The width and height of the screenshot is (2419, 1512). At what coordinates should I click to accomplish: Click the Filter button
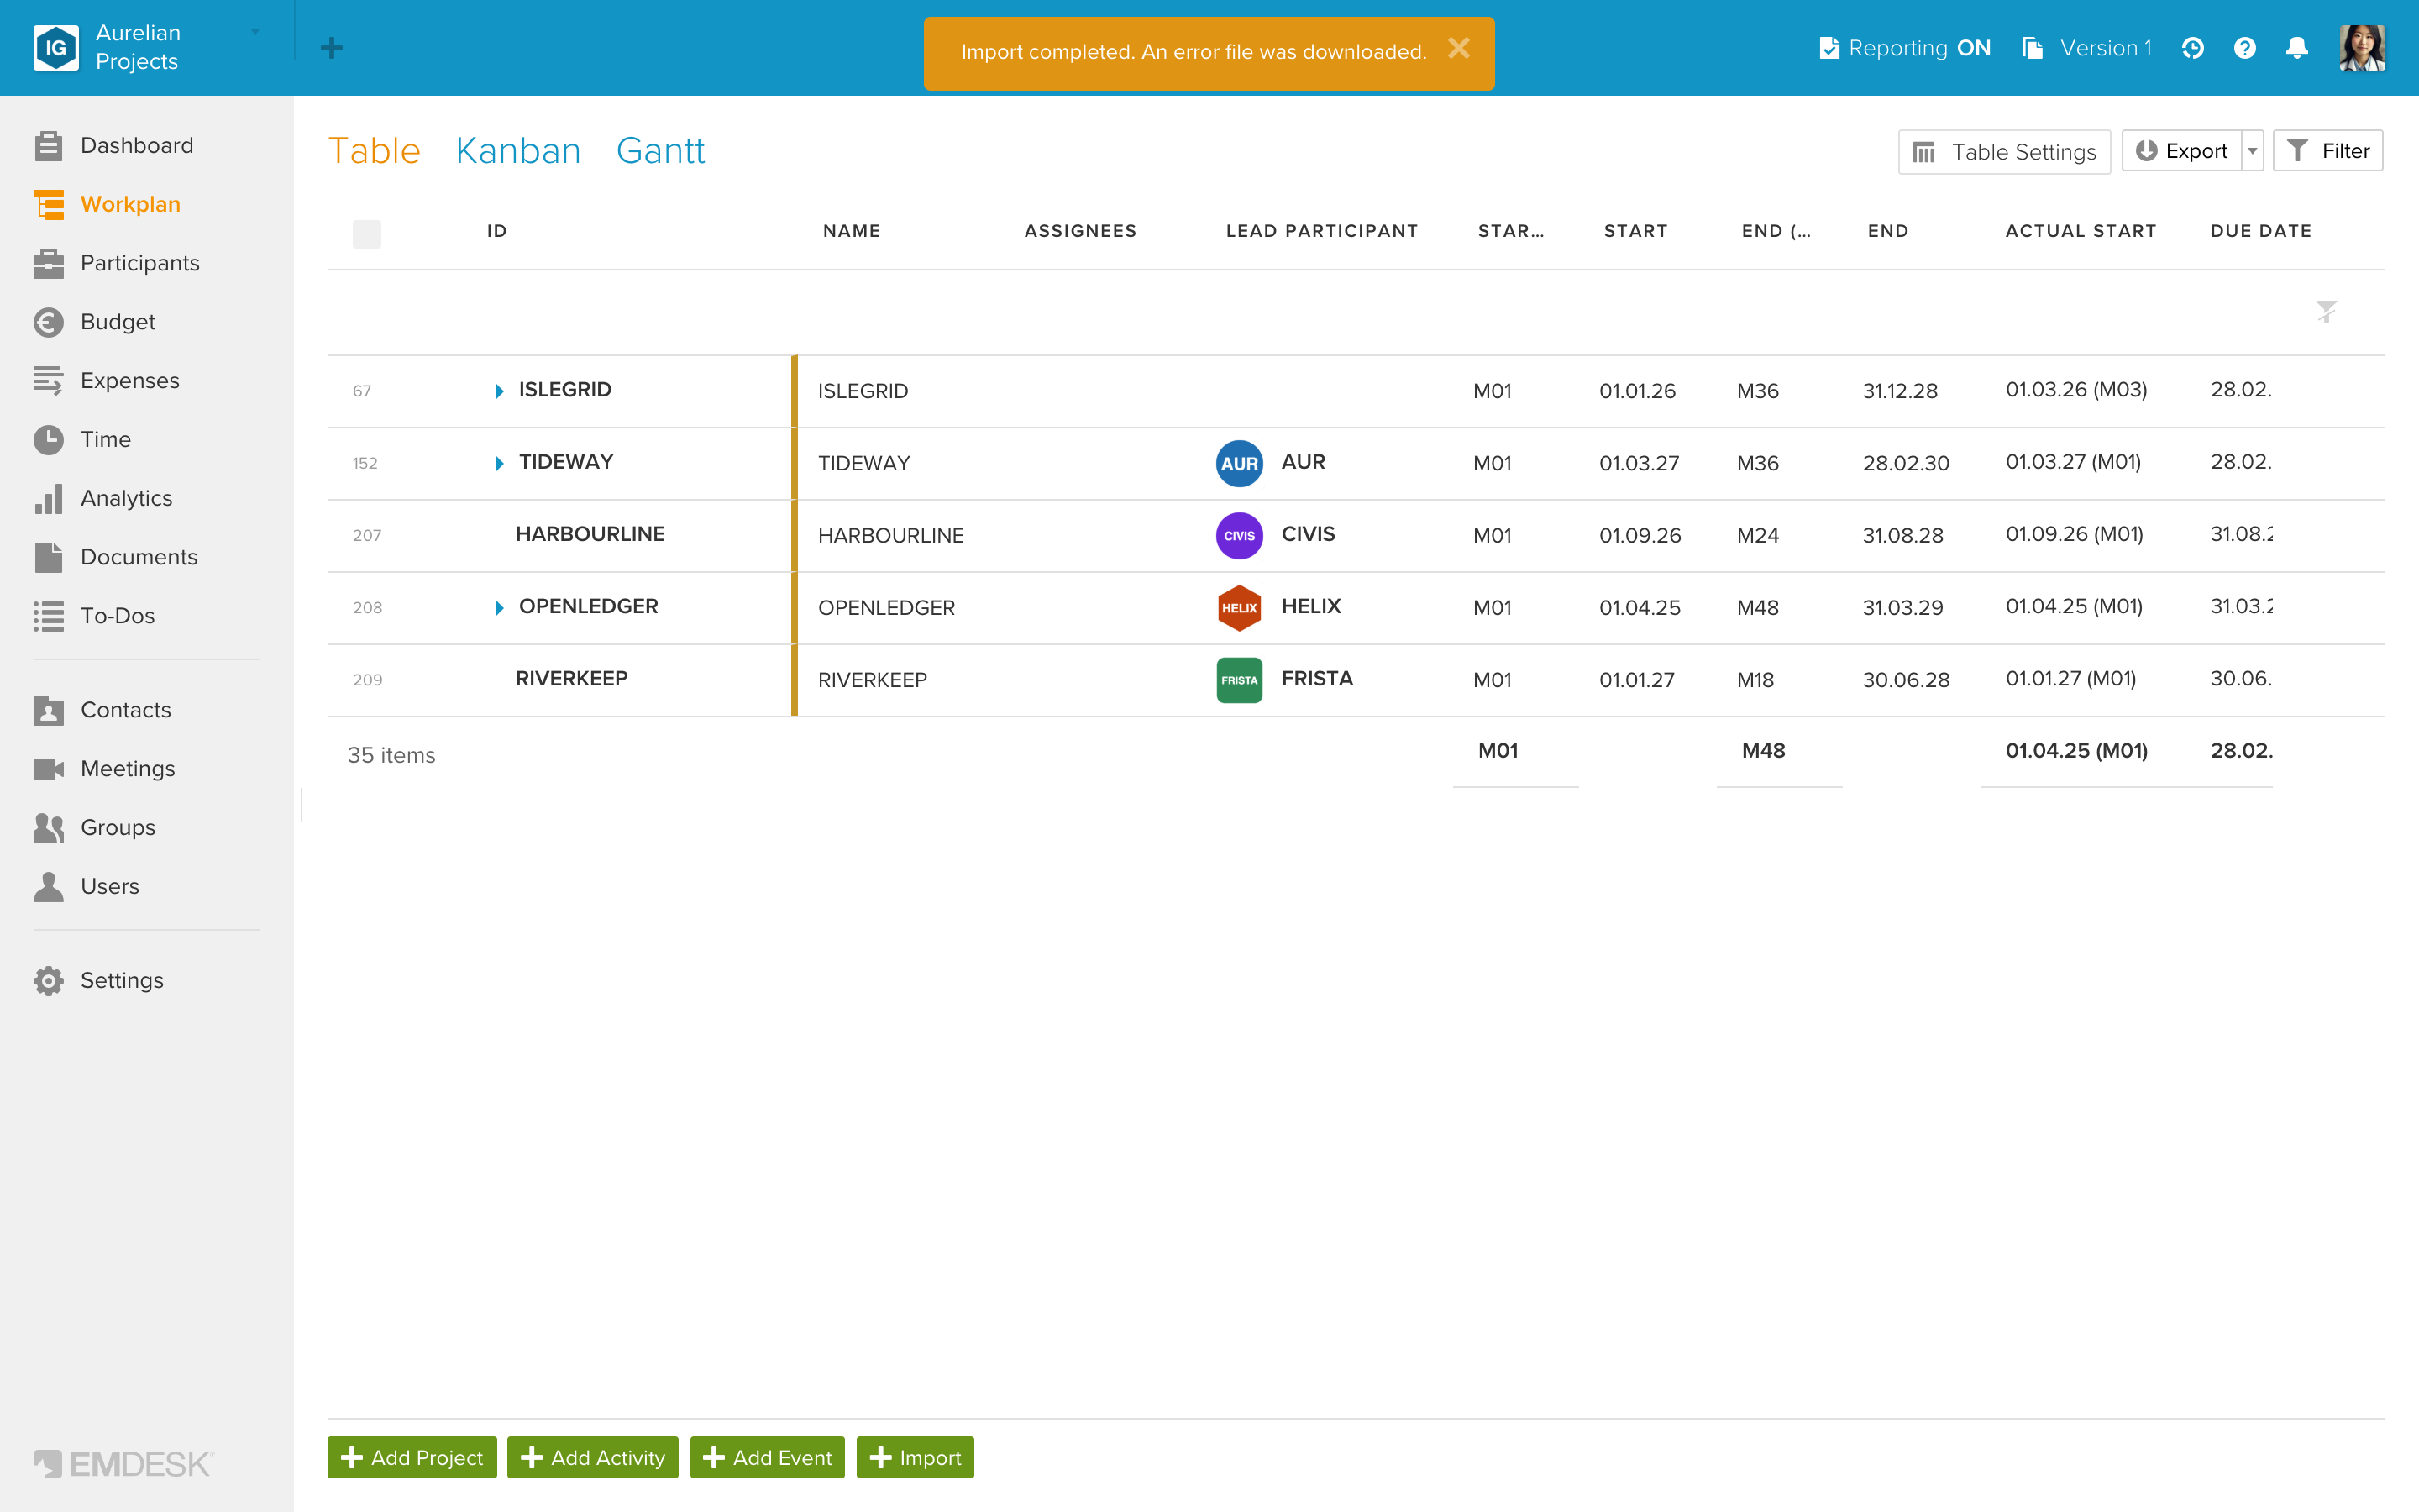[x=2328, y=151]
